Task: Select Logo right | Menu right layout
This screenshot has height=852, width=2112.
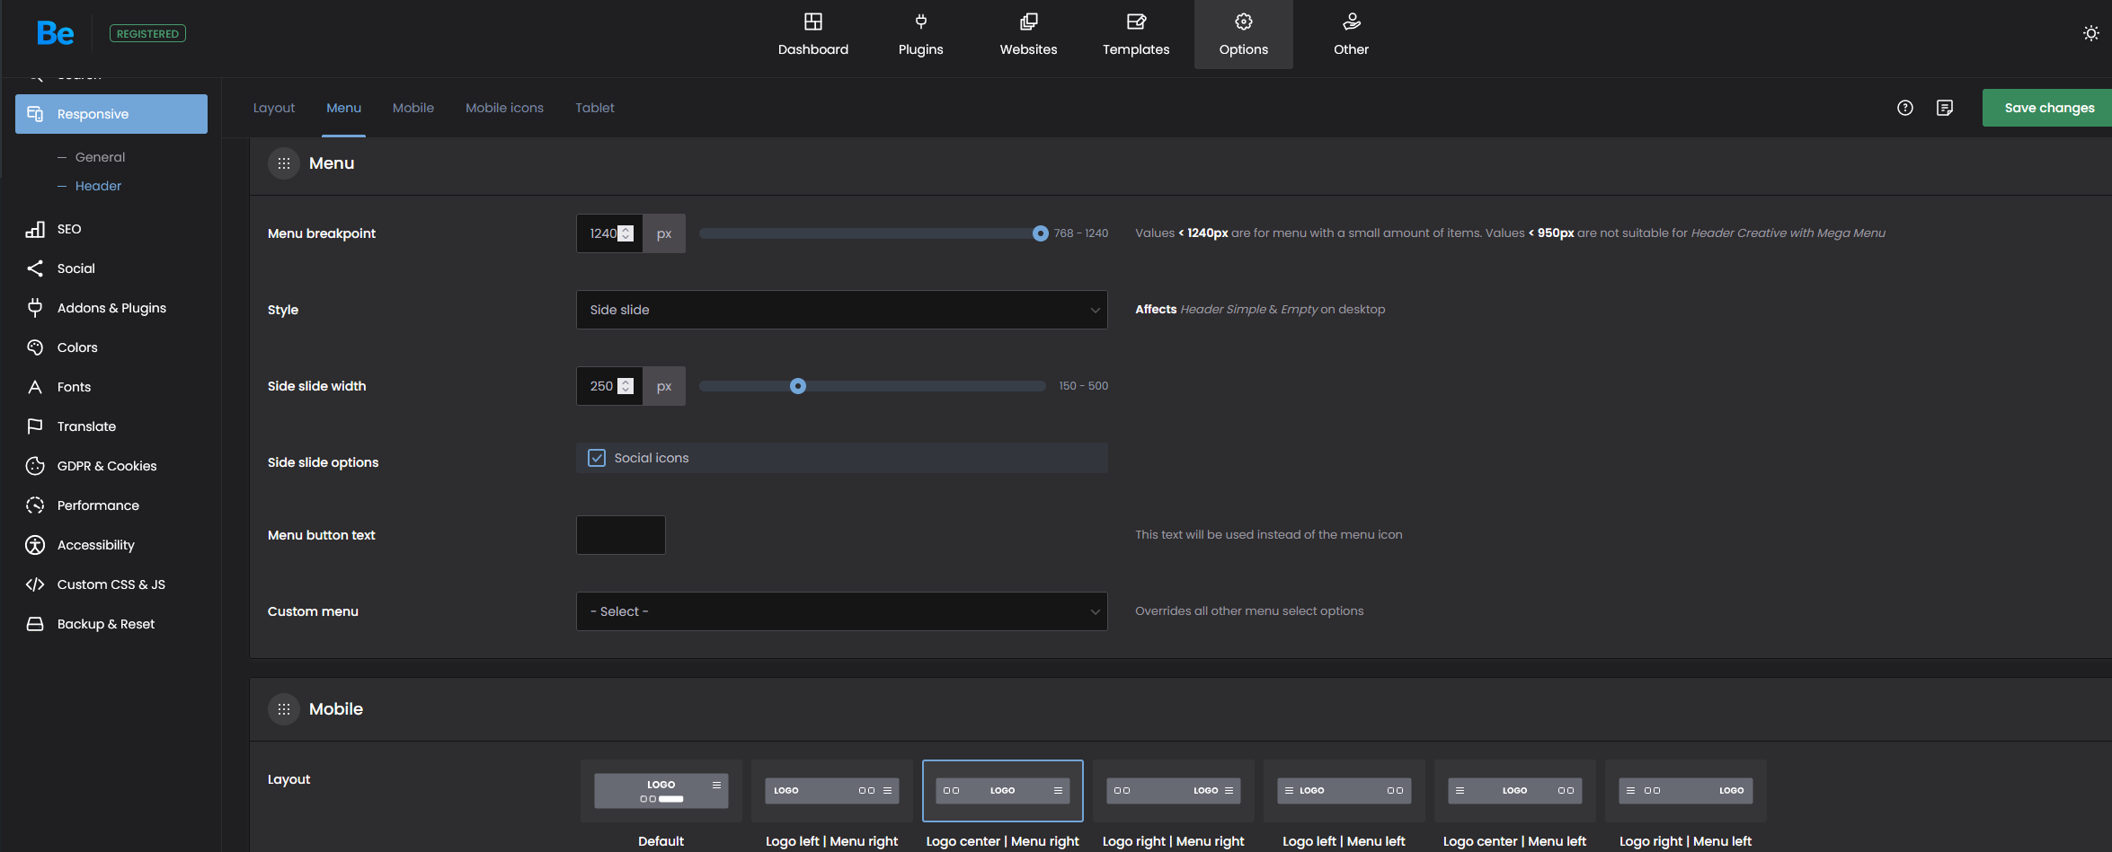Action: click(x=1174, y=791)
